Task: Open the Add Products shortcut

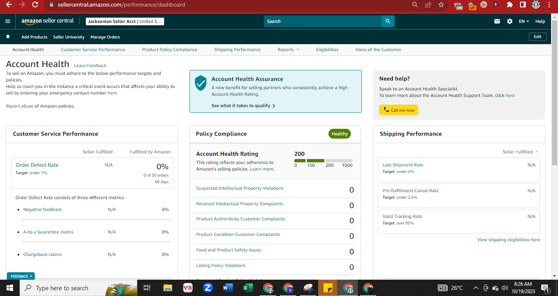Action: click(34, 37)
